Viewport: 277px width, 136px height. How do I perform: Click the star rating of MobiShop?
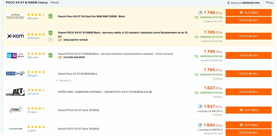36,72
